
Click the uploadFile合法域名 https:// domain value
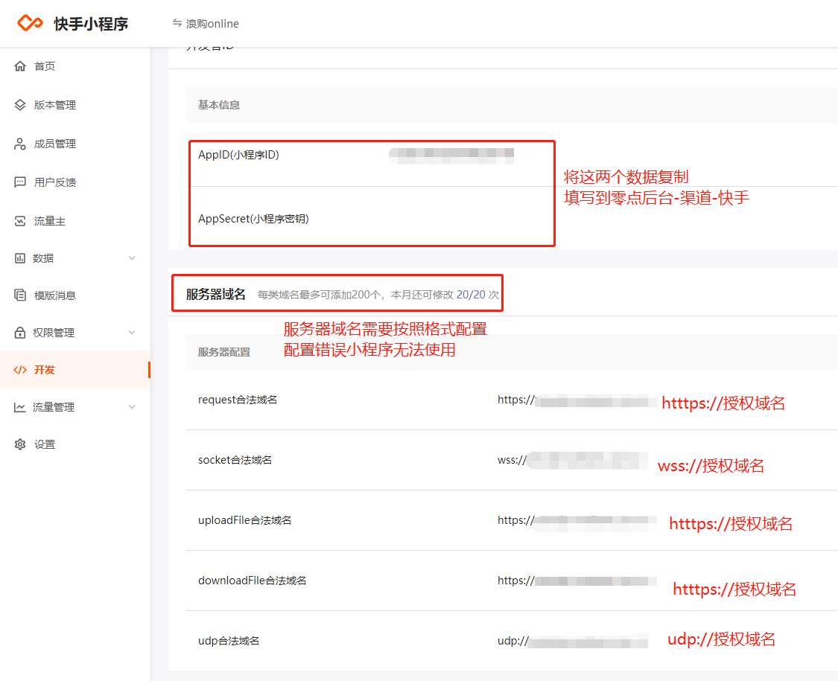pos(577,521)
